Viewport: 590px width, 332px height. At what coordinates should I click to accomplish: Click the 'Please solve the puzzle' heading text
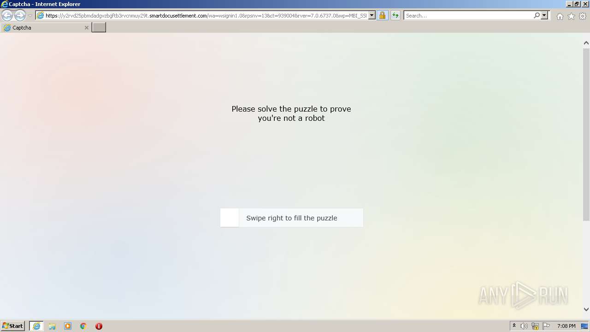(291, 113)
